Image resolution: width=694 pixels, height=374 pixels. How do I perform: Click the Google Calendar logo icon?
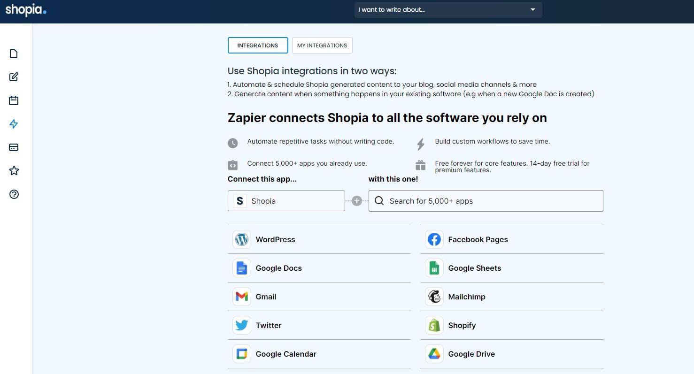[242, 354]
